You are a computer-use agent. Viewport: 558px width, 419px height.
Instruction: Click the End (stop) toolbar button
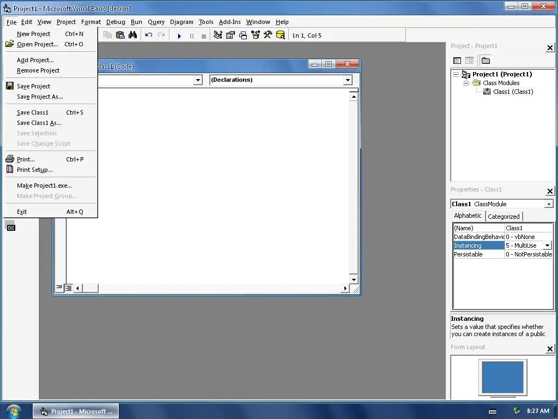(204, 35)
